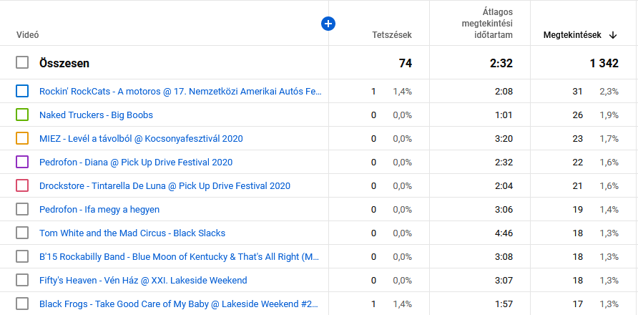The height and width of the screenshot is (315, 638).
Task: Check the Rockin' RockCats video checkbox
Action: 22,91
